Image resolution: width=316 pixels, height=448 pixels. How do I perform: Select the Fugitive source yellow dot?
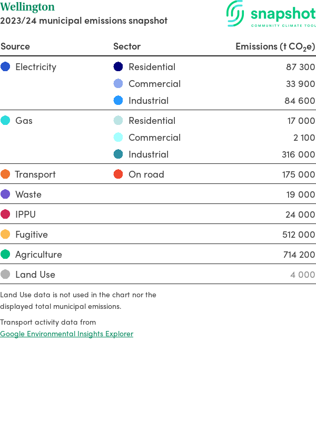point(5,235)
